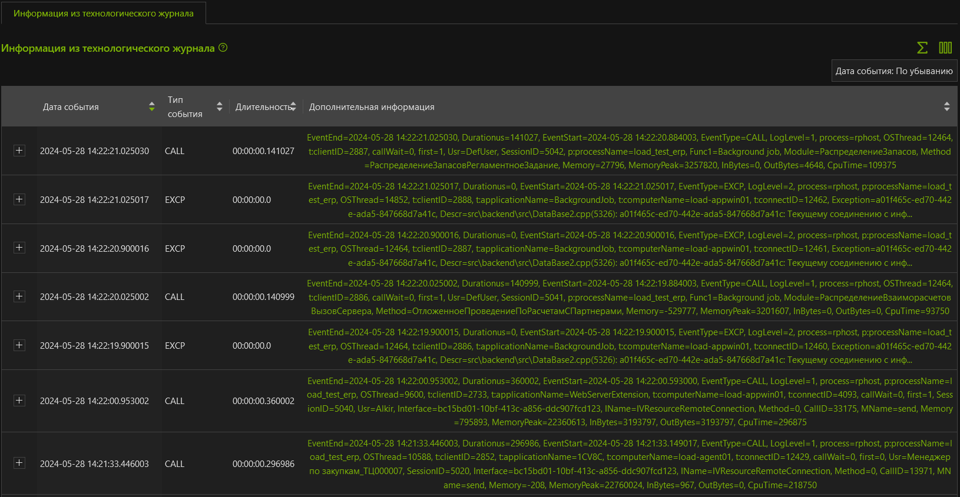Sort by the 'Длительность' column arrows
960x497 pixels.
(293, 106)
